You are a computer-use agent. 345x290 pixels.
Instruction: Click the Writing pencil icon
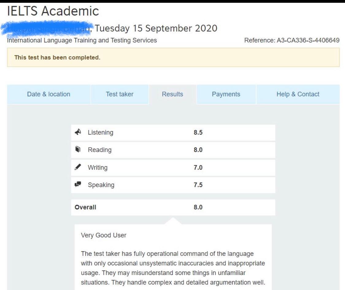[x=78, y=167]
